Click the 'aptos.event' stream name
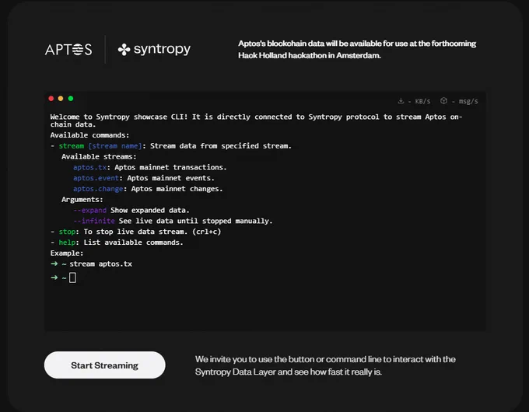The height and width of the screenshot is (412, 529). coord(96,178)
